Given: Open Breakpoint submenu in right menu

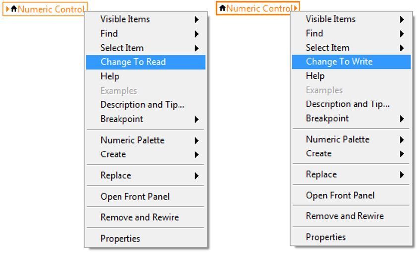Looking at the screenshot, I should [351, 118].
